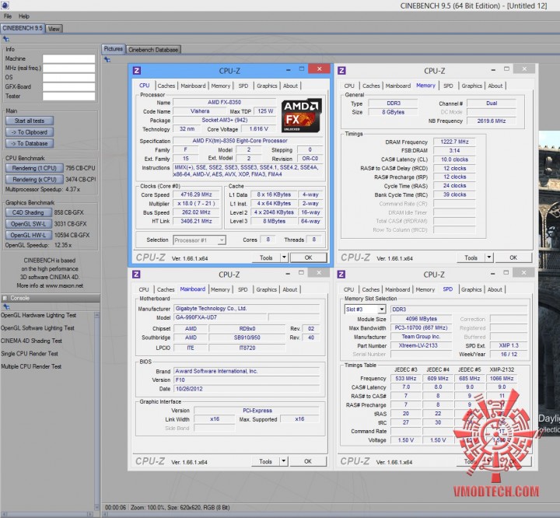
Task: Toggle the Console panel checkbox icon
Action: tap(5, 298)
